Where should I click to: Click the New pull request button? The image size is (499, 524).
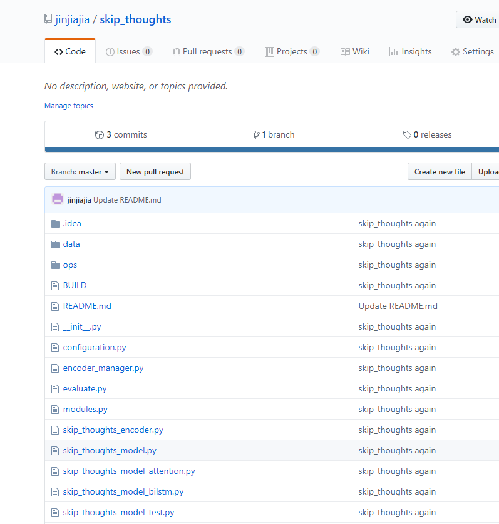pos(155,171)
